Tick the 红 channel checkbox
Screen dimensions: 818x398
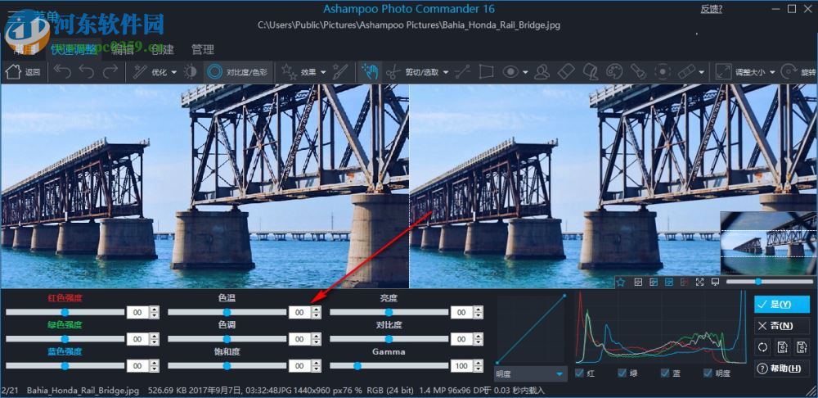579,373
